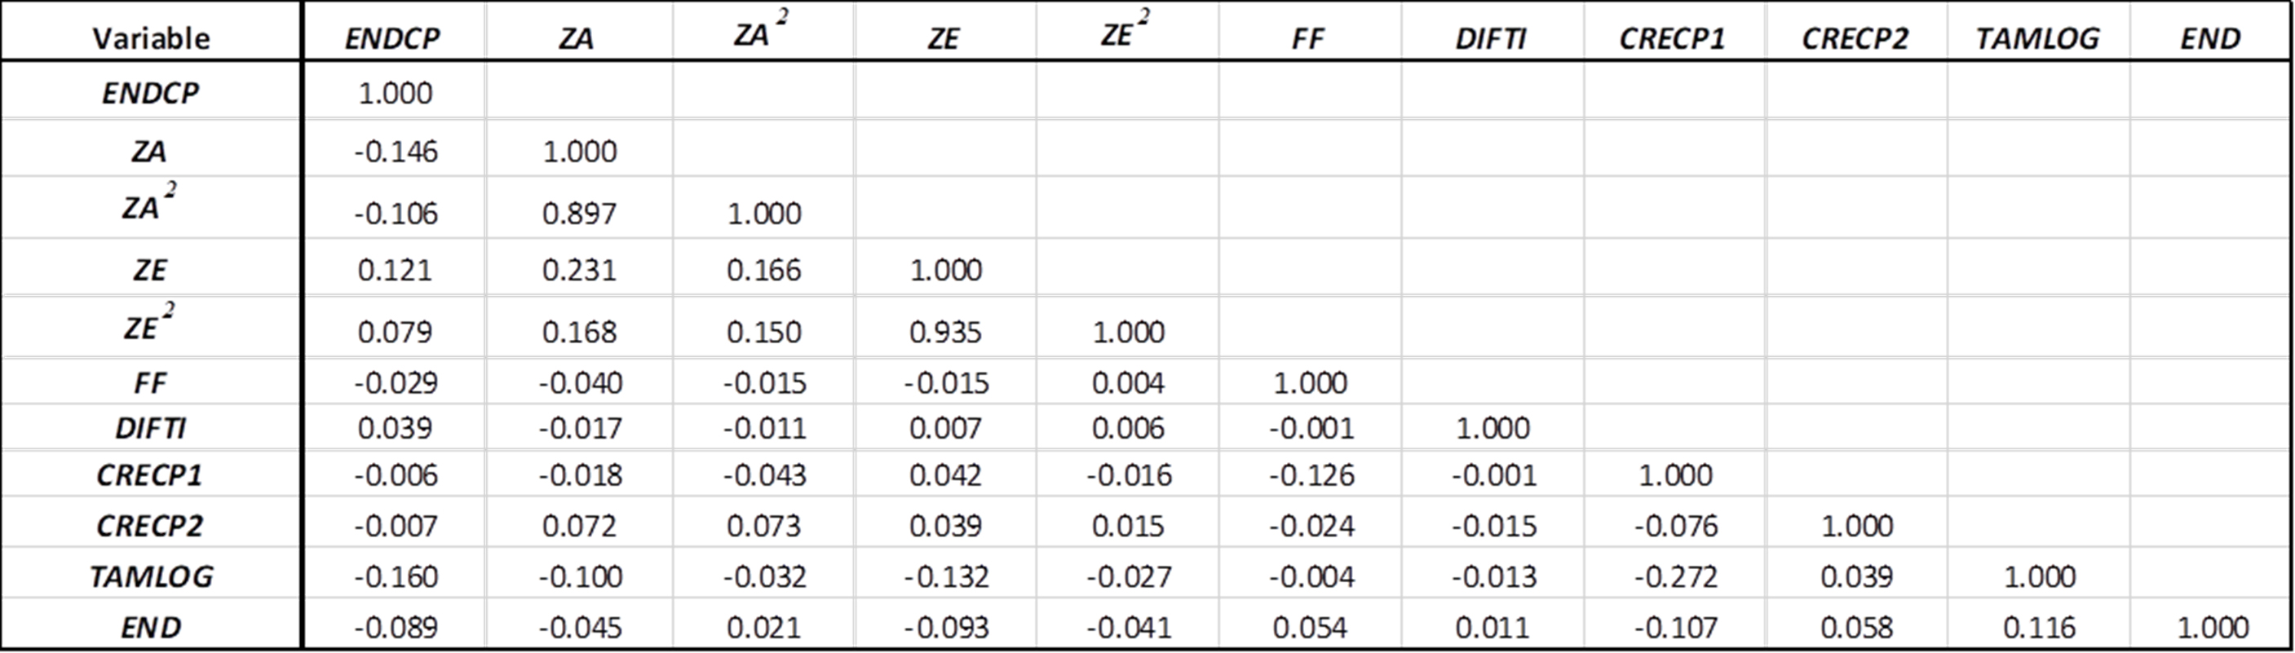
Task: Click the CRECP2 row label
Action: [x=151, y=526]
